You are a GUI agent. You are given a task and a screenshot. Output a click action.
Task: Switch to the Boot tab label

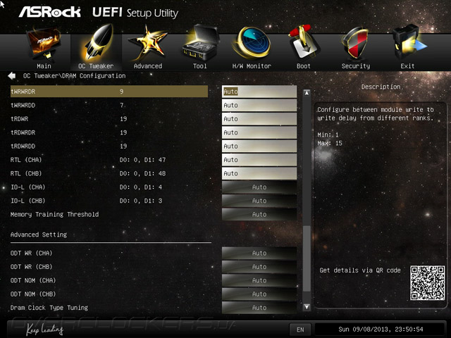tap(304, 66)
